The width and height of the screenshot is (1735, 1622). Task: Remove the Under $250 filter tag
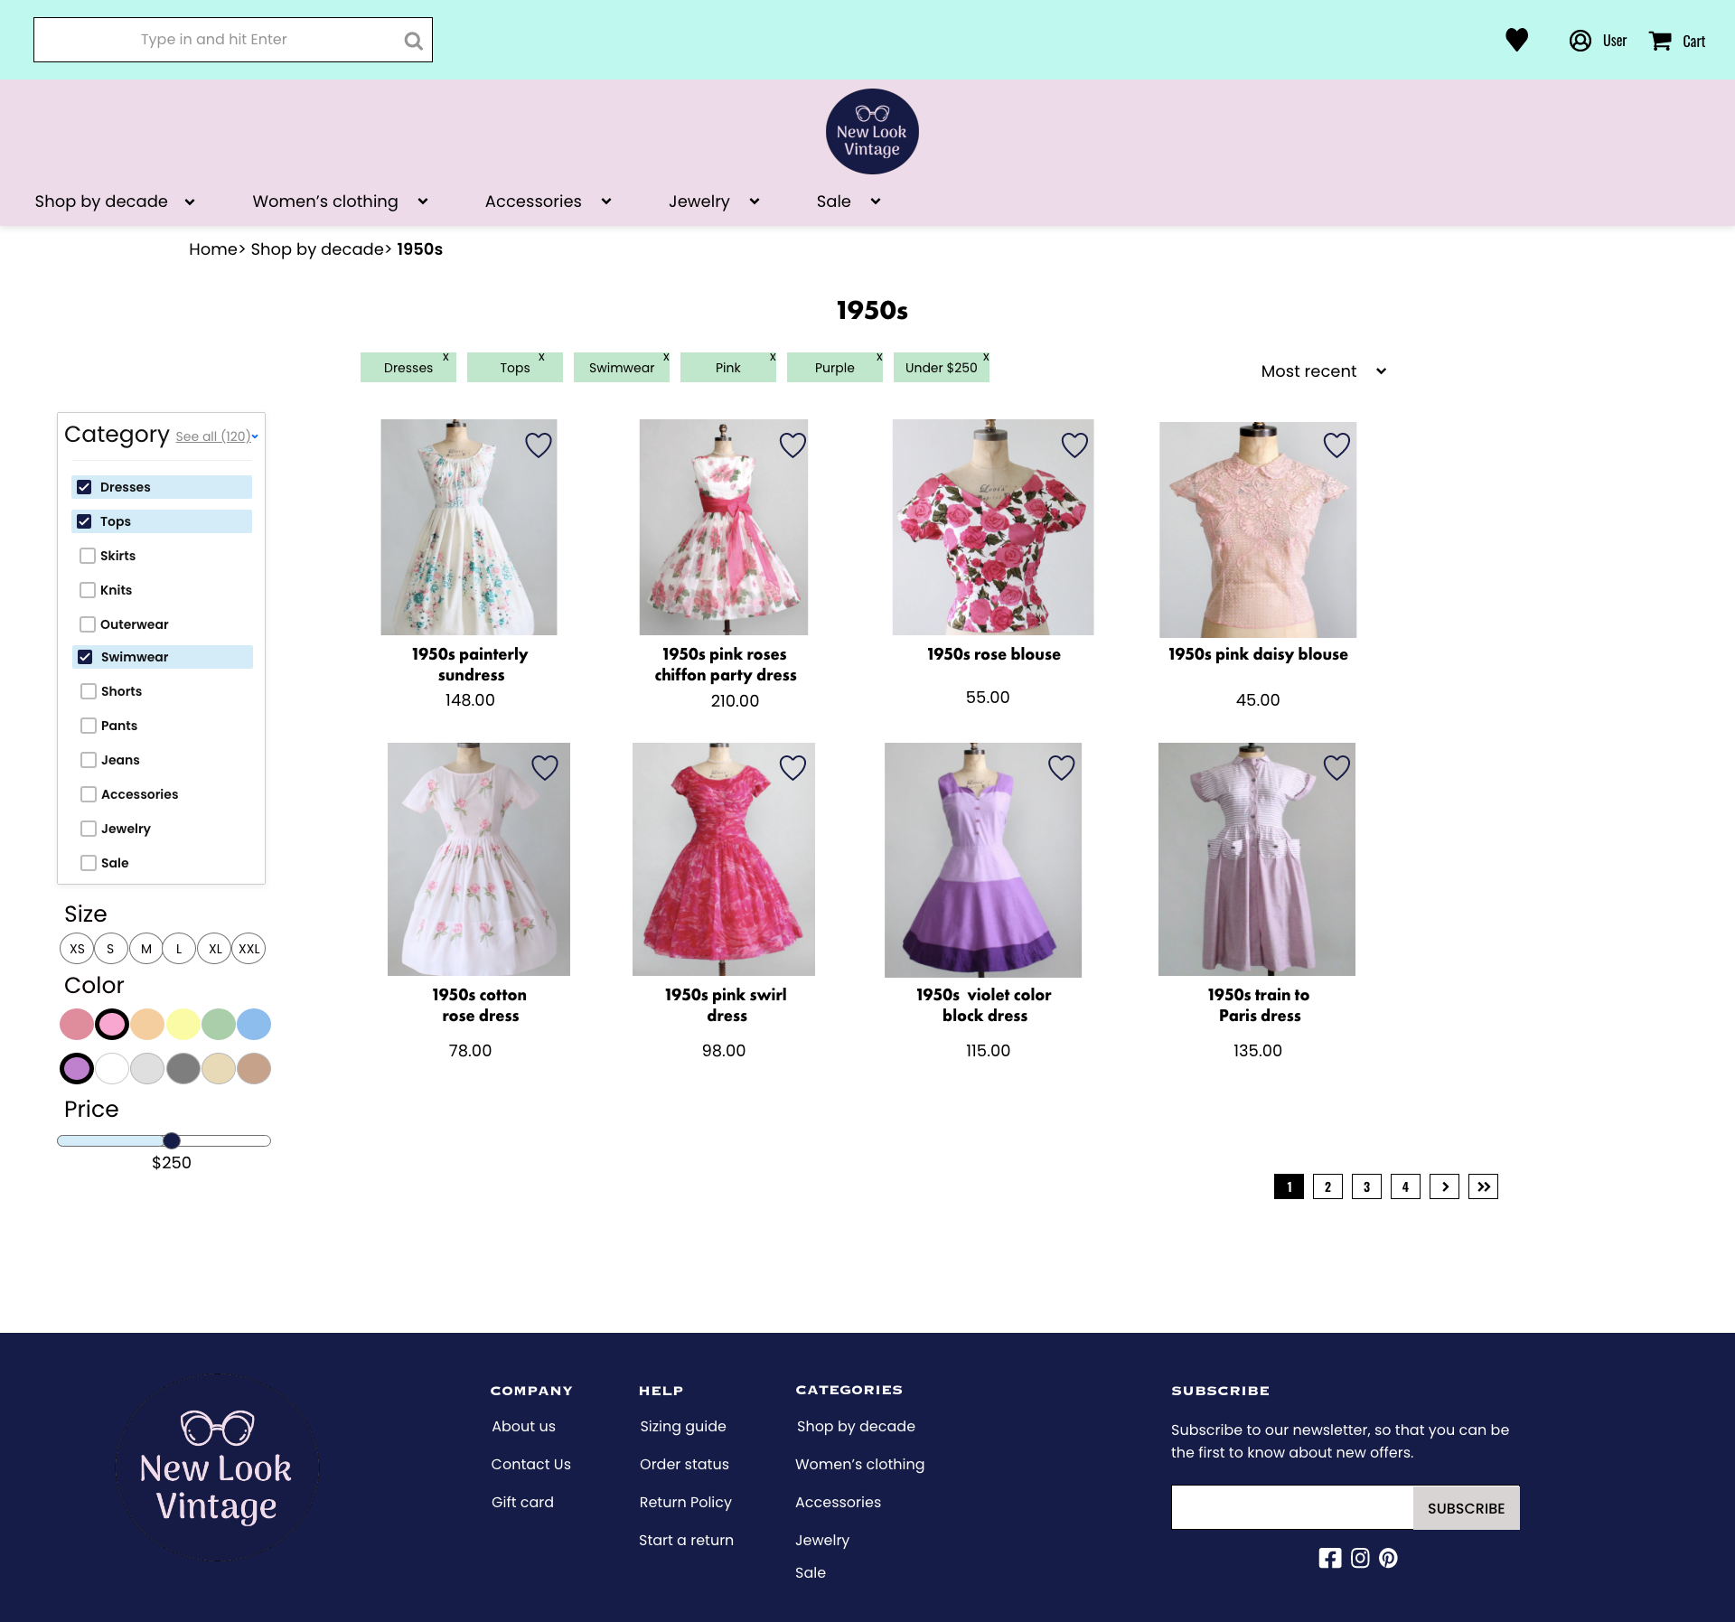coord(986,358)
